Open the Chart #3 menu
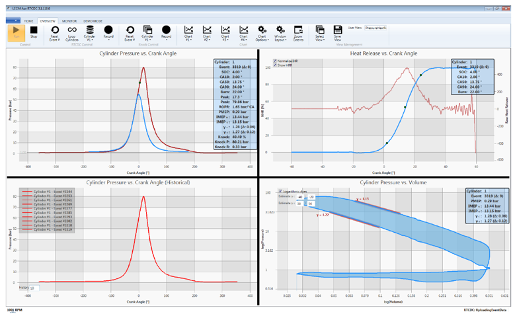517x314 pixels. pos(225,34)
